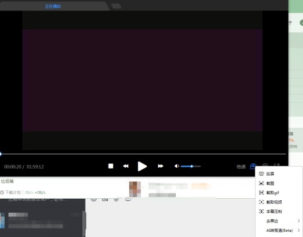Rewind using the double-left arrow icon
Viewport: 303px width, 237px height.
click(126, 166)
